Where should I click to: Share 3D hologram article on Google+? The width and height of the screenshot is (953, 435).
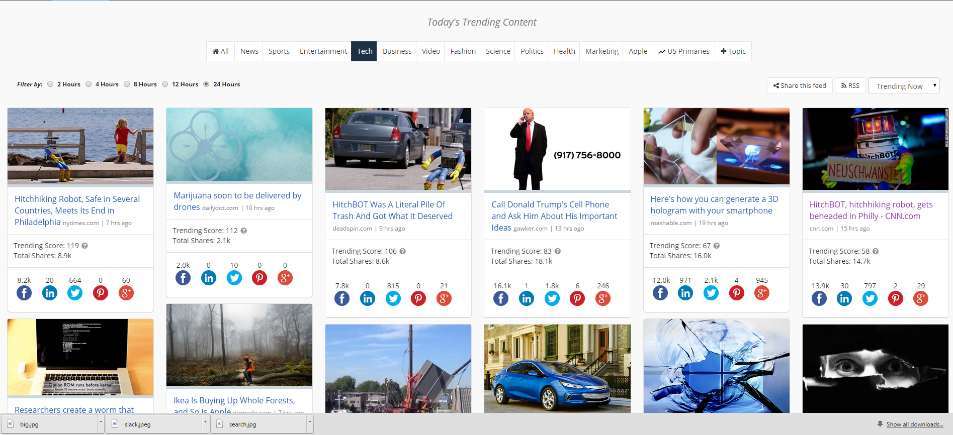click(x=762, y=293)
